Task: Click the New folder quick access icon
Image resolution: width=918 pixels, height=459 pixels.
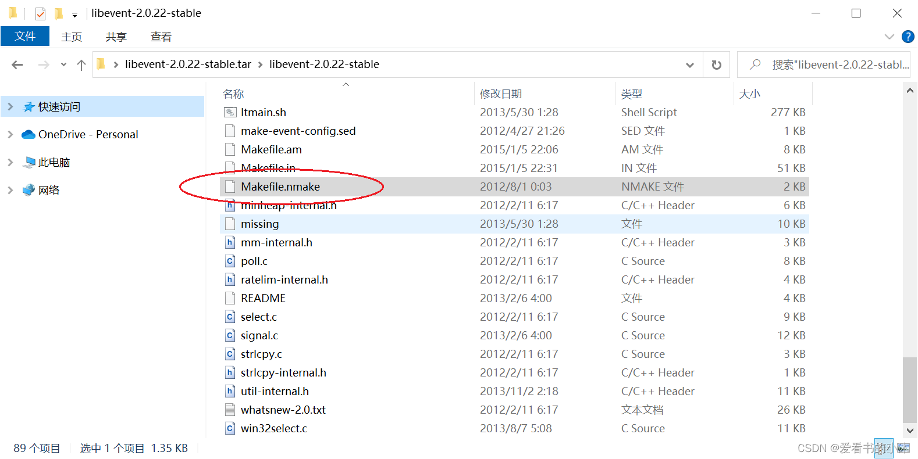Action: (x=58, y=13)
